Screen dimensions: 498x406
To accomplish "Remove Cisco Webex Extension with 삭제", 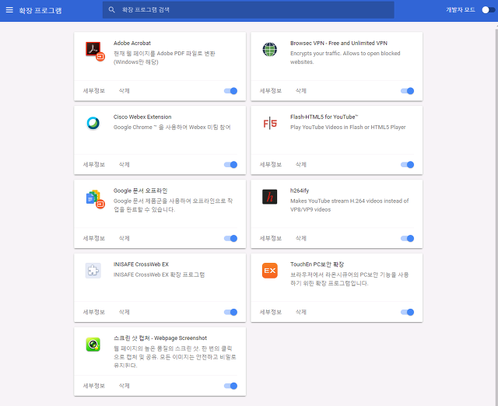I will point(124,164).
